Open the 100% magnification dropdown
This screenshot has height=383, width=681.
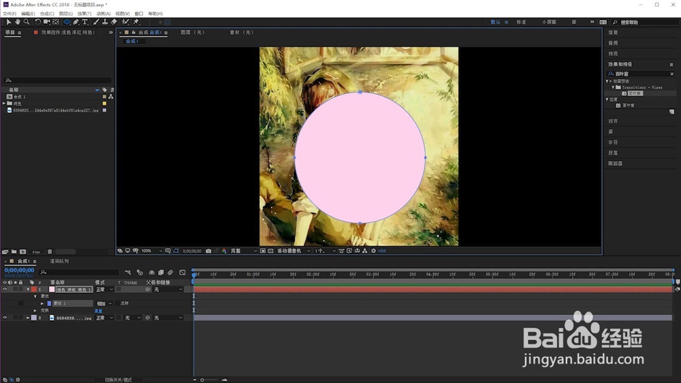coord(152,251)
